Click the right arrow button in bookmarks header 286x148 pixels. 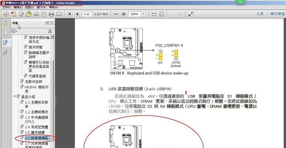click(x=52, y=23)
